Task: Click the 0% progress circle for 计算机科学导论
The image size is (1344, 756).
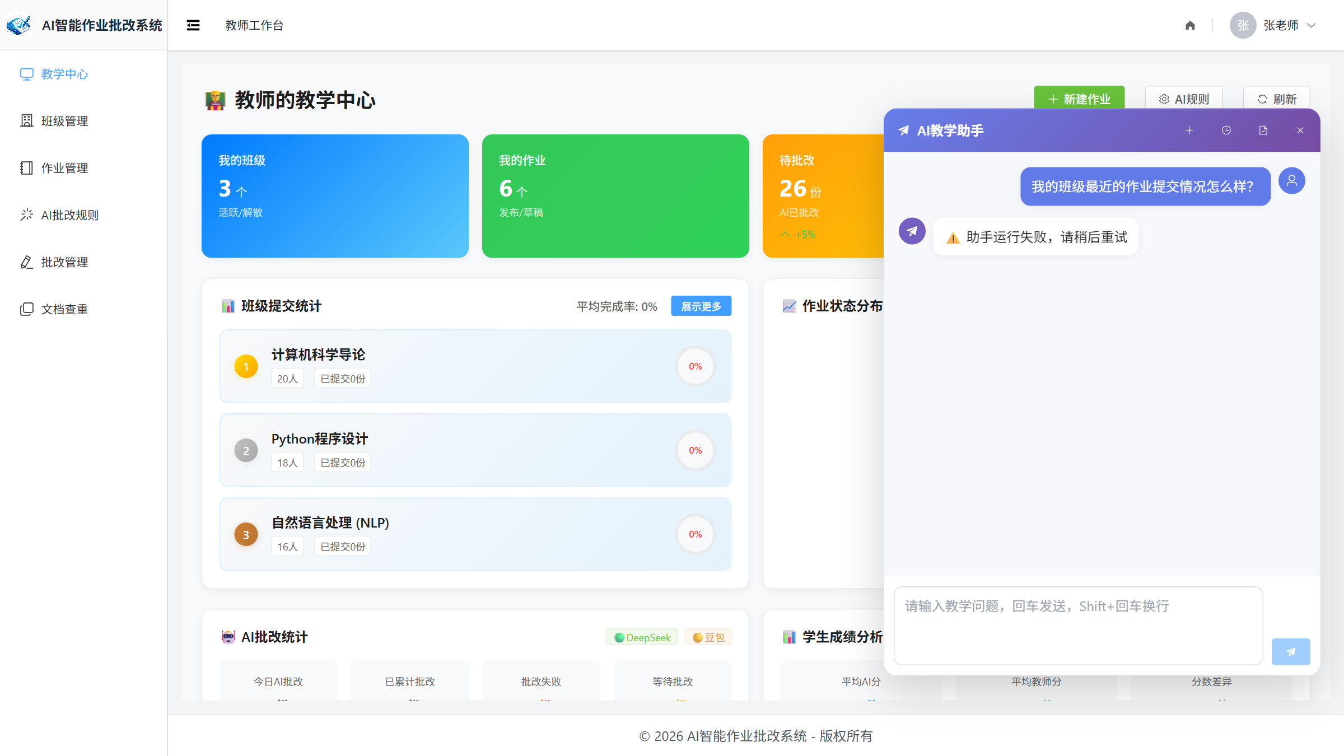Action: pyautogui.click(x=696, y=366)
